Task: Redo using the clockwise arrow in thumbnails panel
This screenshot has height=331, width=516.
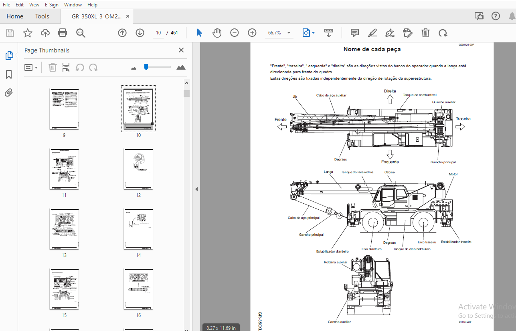Action: [93, 67]
